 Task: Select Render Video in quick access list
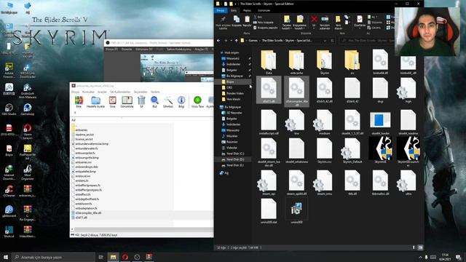click(234, 93)
